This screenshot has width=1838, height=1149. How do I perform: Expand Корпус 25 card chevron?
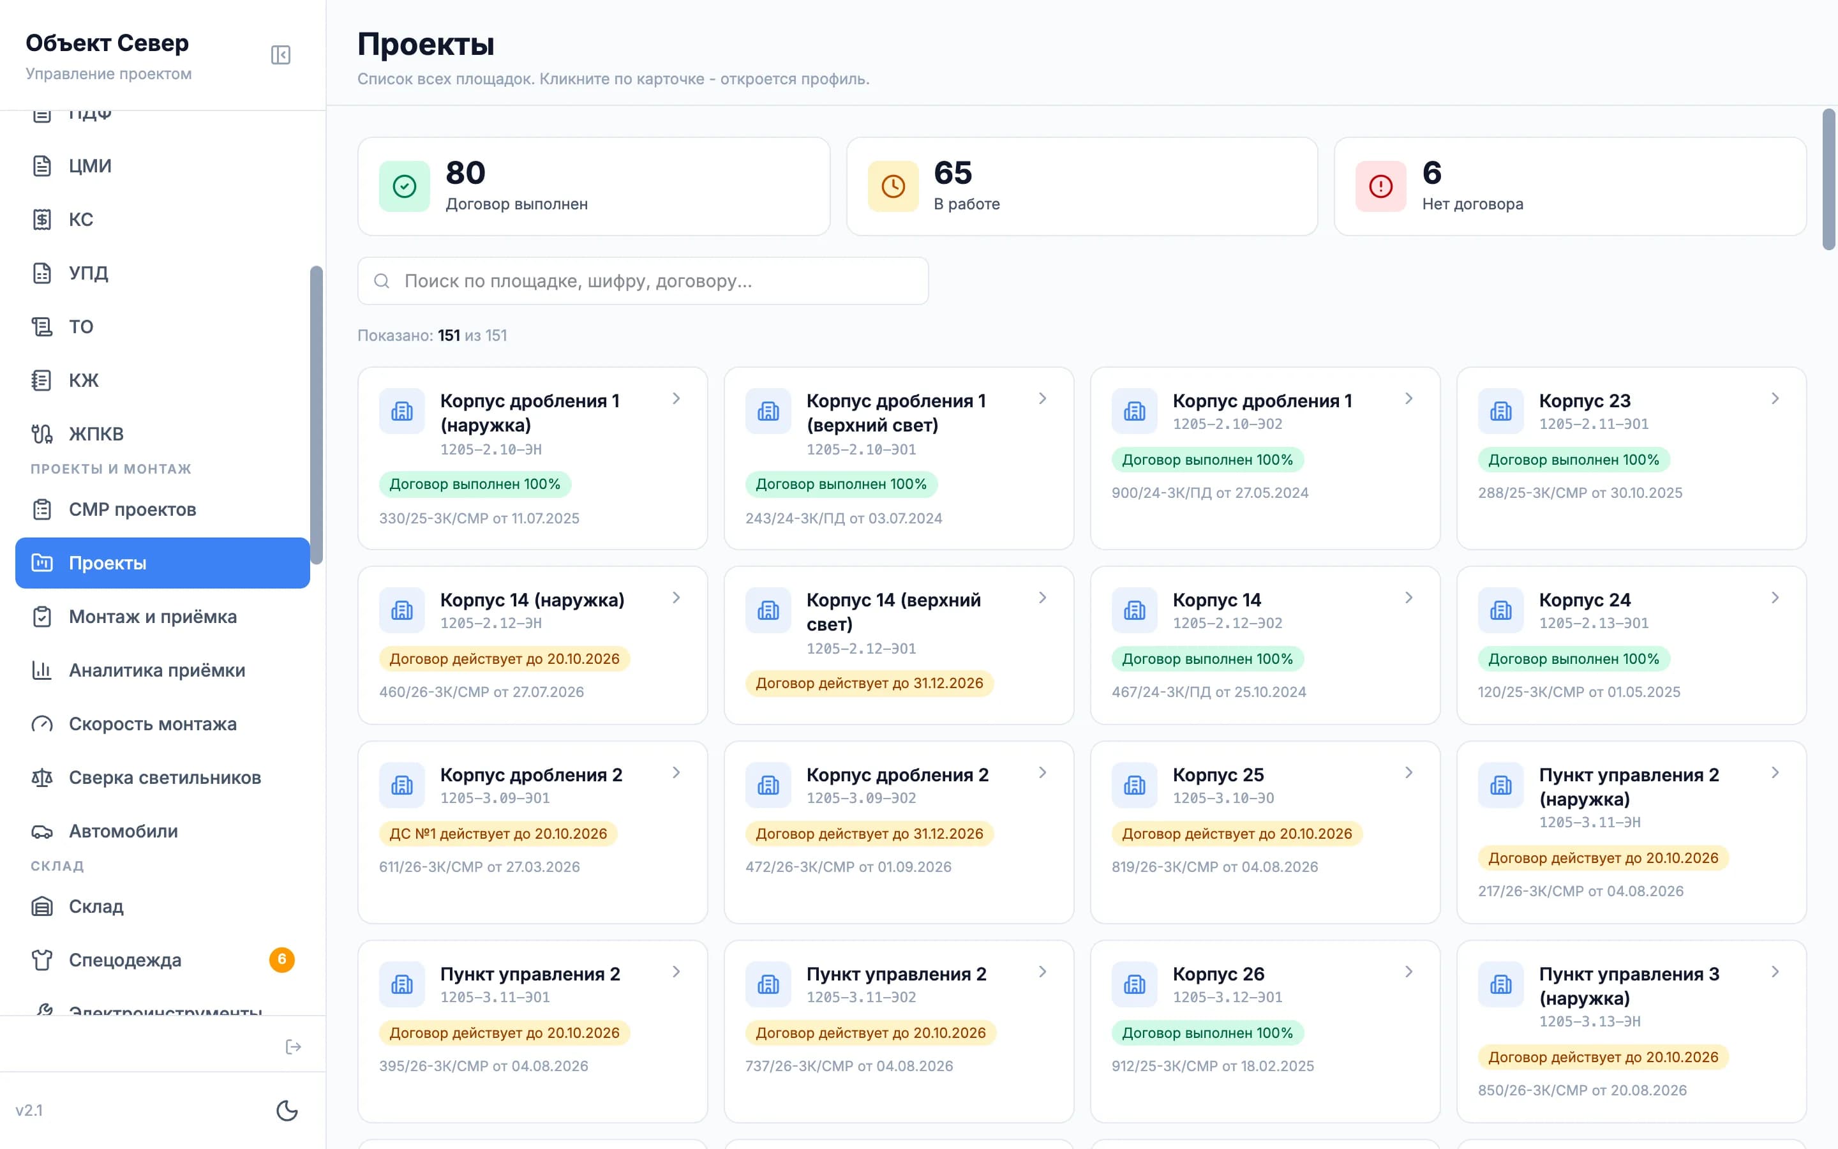[1409, 773]
